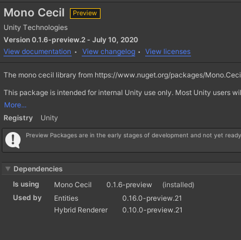Select the Mono Cecil dependency entry
241x240 pixels.
point(73,185)
